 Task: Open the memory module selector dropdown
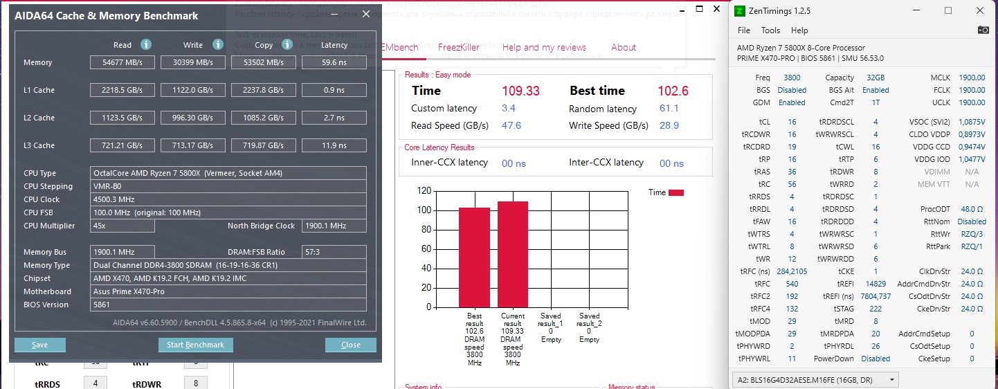pos(816,379)
